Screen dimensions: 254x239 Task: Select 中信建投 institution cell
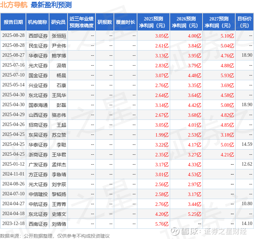pyautogui.click(x=38, y=194)
